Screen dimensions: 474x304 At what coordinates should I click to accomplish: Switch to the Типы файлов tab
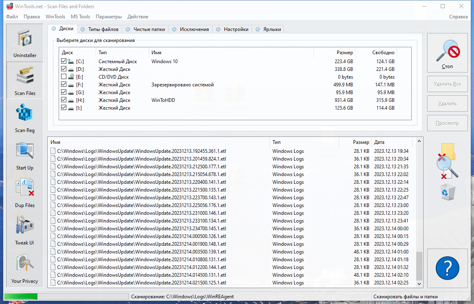[x=100, y=29]
